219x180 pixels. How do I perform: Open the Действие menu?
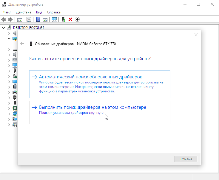click(x=24, y=12)
